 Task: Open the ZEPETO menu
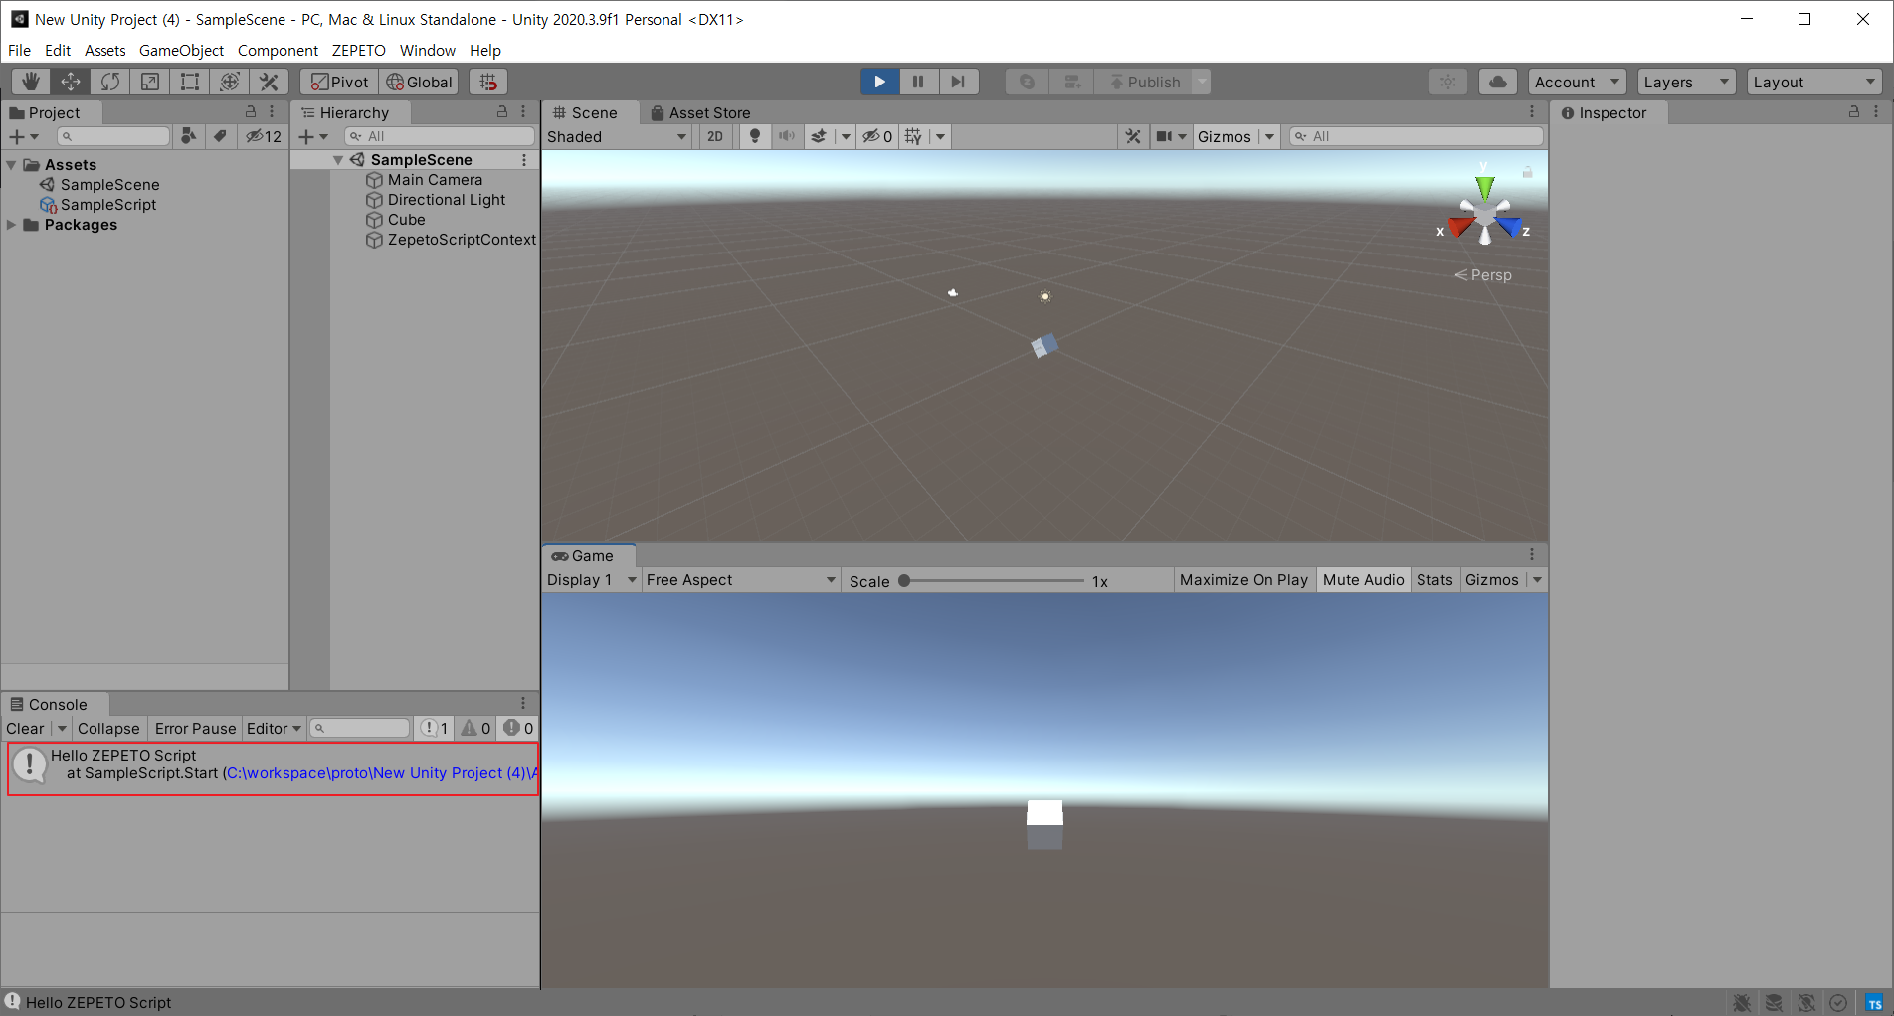pos(358,50)
